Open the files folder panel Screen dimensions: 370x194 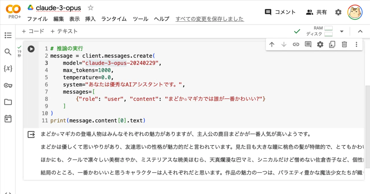[x=8, y=102]
